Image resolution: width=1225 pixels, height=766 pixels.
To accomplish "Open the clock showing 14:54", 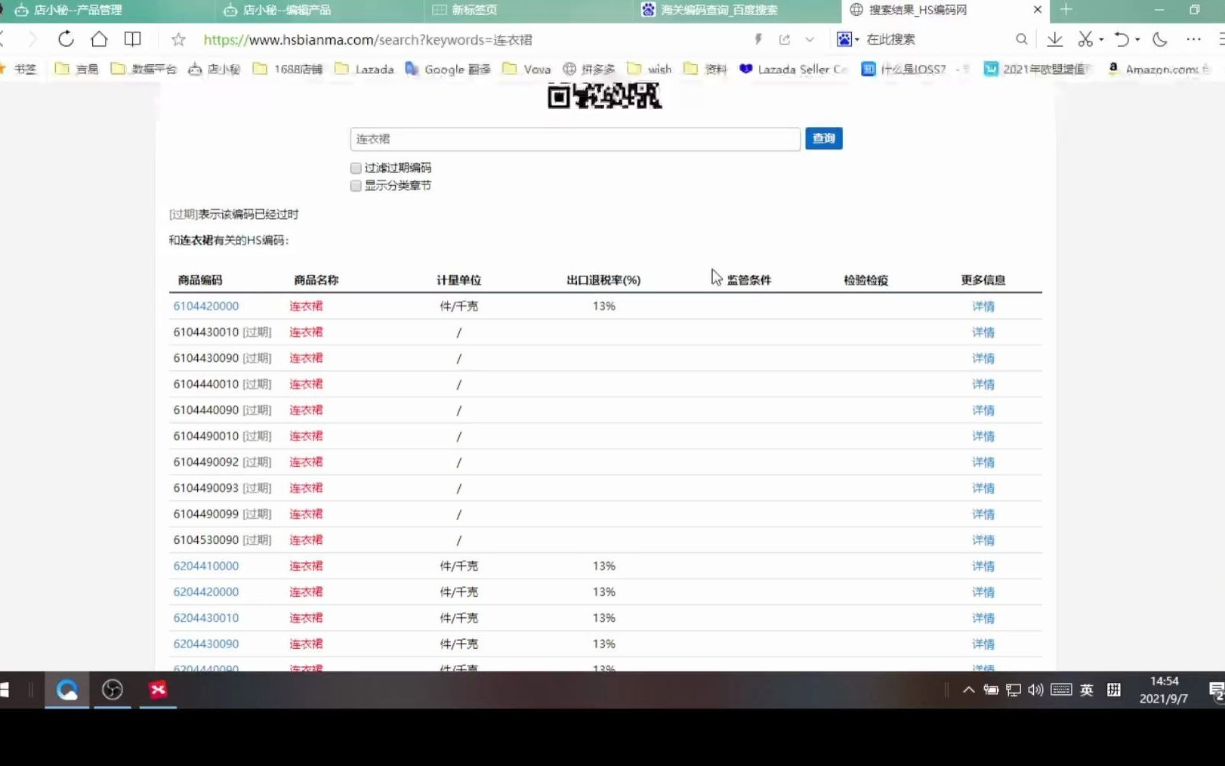I will click(1164, 690).
